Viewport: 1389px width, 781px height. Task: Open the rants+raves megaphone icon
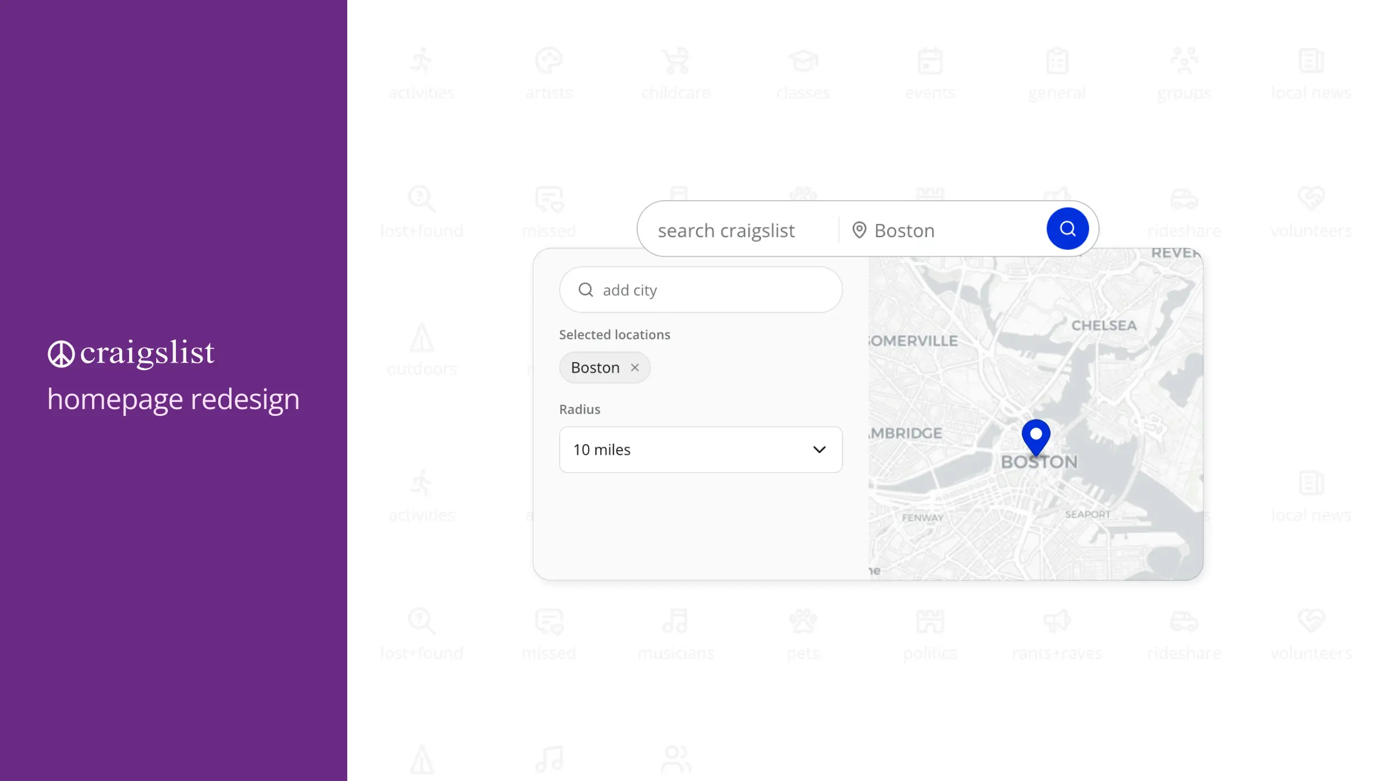tap(1057, 622)
